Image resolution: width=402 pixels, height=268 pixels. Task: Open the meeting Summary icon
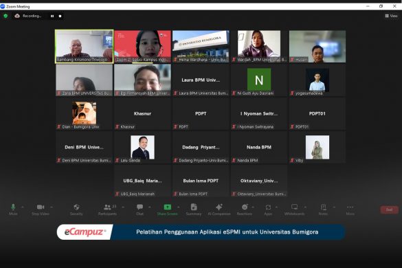tap(194, 208)
